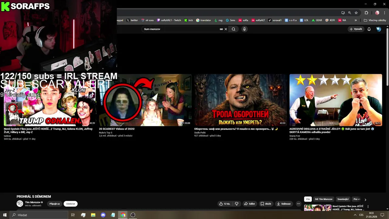Open more actions three-dot menu beside Stáhnout
This screenshot has height=219, width=389.
pos(298,204)
